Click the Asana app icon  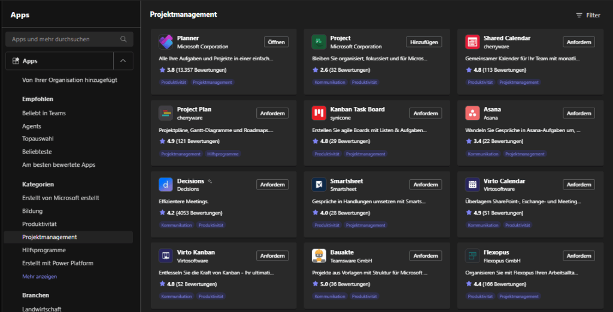(472, 113)
